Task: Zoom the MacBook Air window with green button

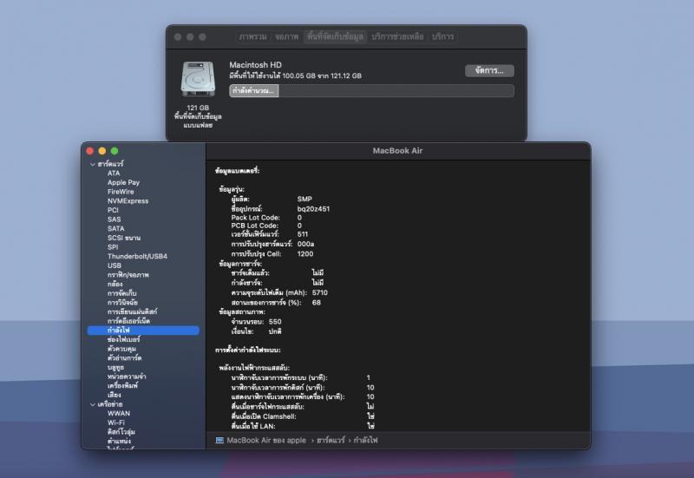Action: click(x=115, y=151)
